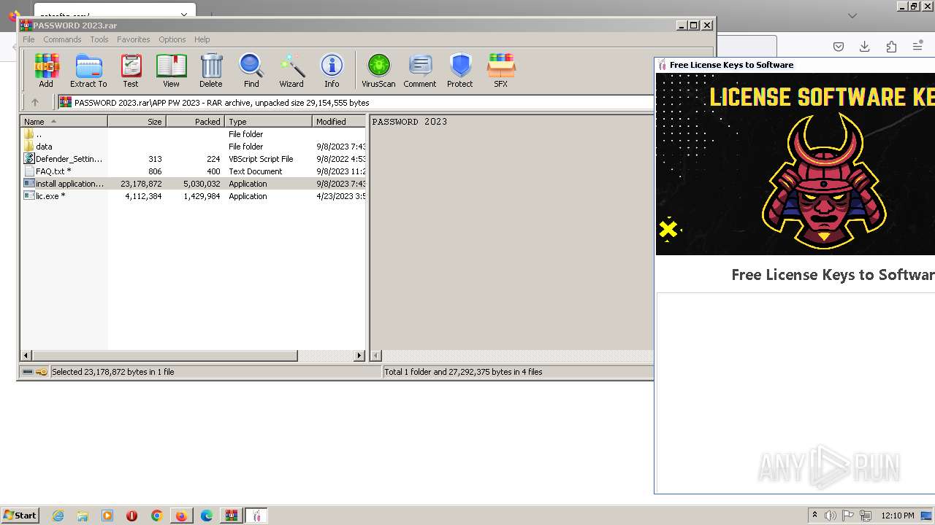Open the Commands menu
Screen dimensions: 935x525
click(62, 39)
